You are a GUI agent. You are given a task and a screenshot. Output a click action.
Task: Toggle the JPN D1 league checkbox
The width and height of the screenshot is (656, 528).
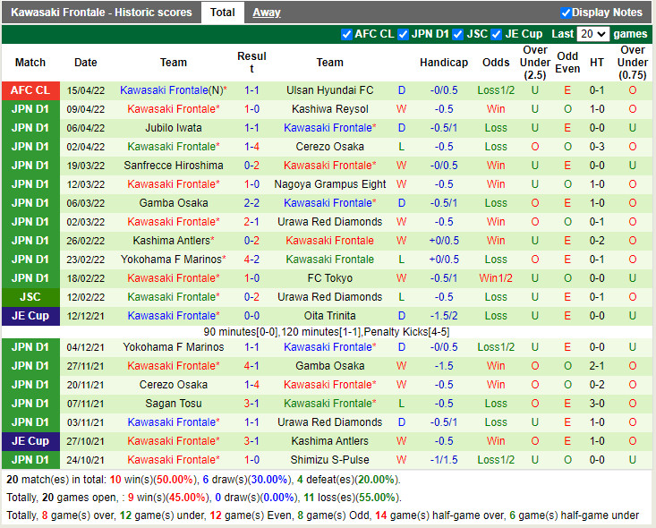(403, 34)
